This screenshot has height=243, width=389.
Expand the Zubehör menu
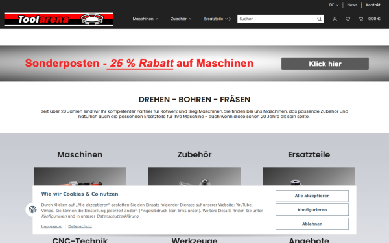[181, 19]
